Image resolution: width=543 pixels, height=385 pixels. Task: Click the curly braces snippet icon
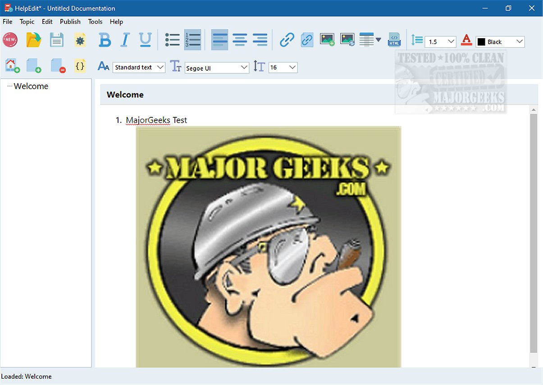click(x=80, y=66)
